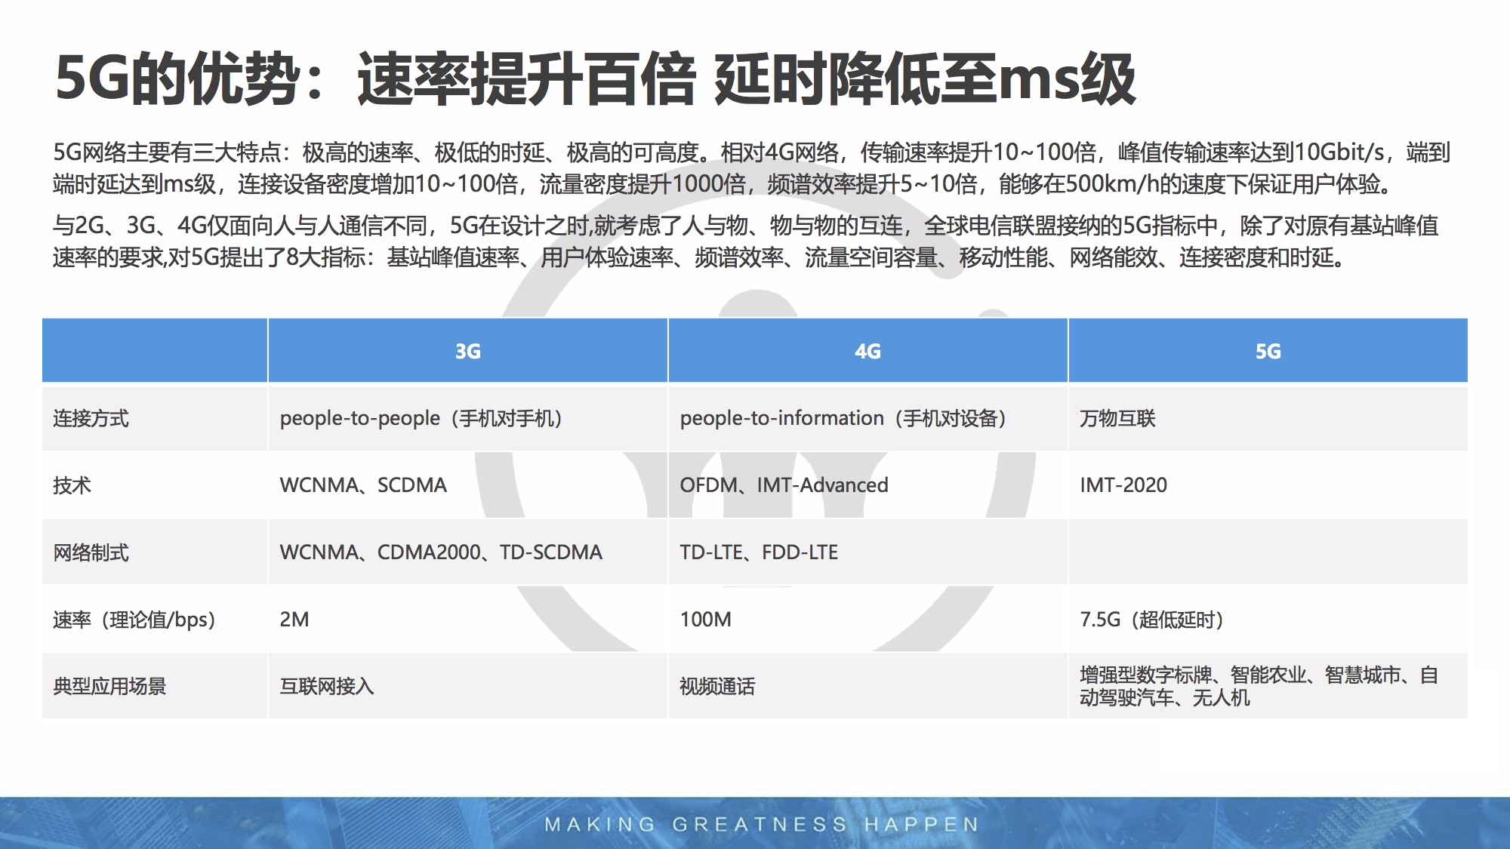Select the 视频通话 application cell
The image size is (1510, 849).
tap(717, 687)
